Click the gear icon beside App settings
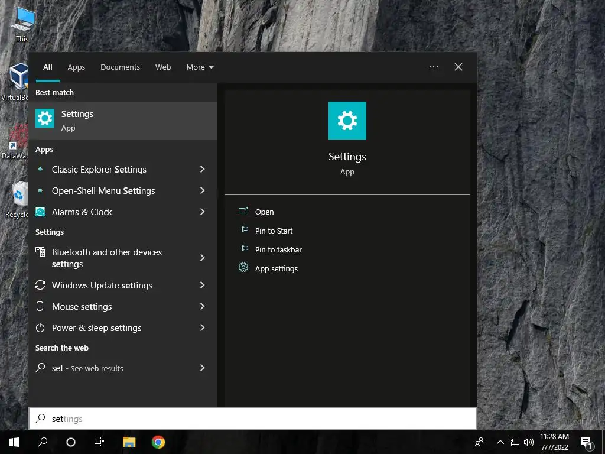The image size is (605, 454). (x=243, y=267)
